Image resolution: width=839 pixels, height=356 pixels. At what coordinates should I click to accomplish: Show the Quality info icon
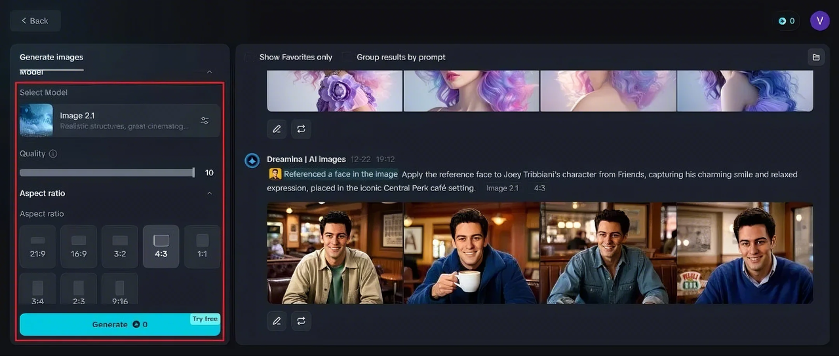(x=53, y=154)
